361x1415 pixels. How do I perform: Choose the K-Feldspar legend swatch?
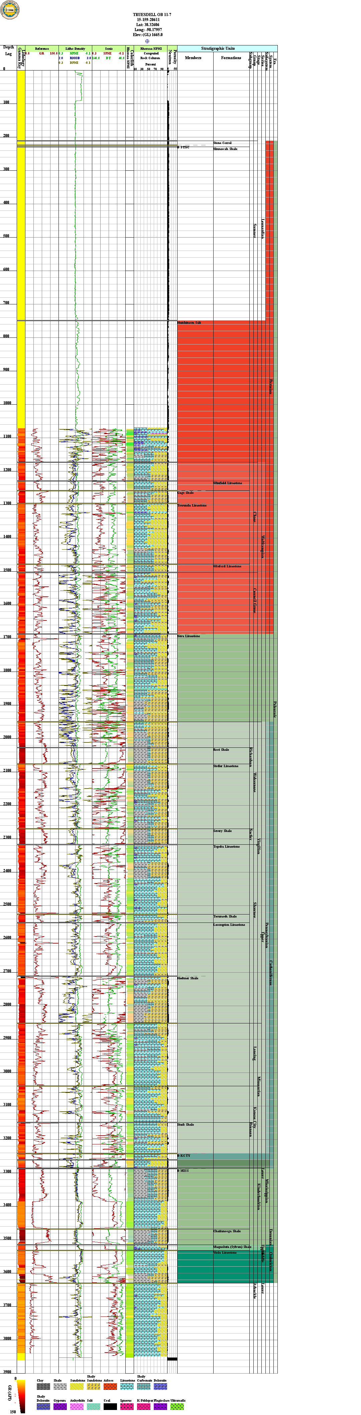tap(144, 1407)
